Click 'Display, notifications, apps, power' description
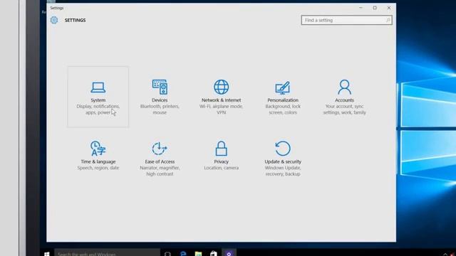Screen dimensions: 456x256 tap(98, 110)
